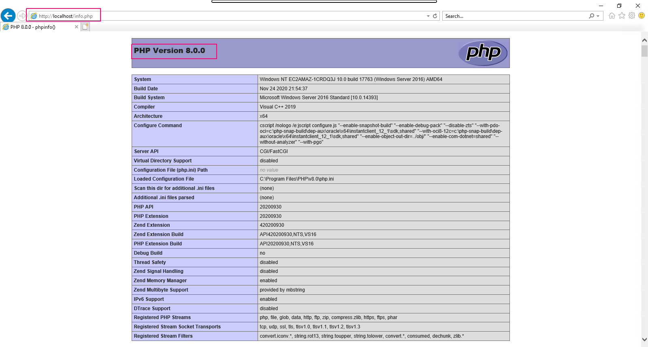Click the 'Registered Stream Socket Transports' label
Viewport: 648px width, 347px height.
[177, 327]
